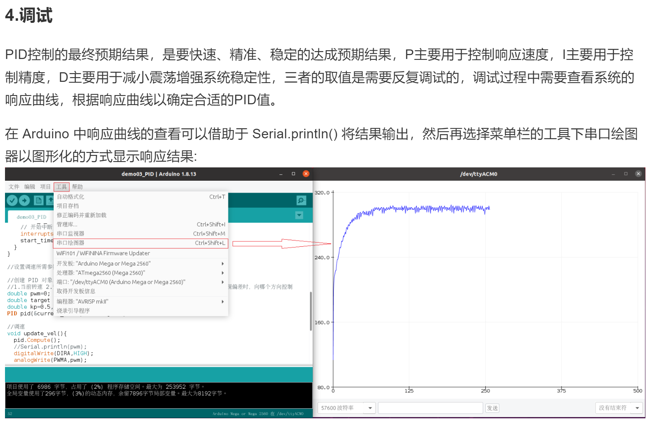Choose 取得开发板信息 menu entry

pyautogui.click(x=141, y=291)
